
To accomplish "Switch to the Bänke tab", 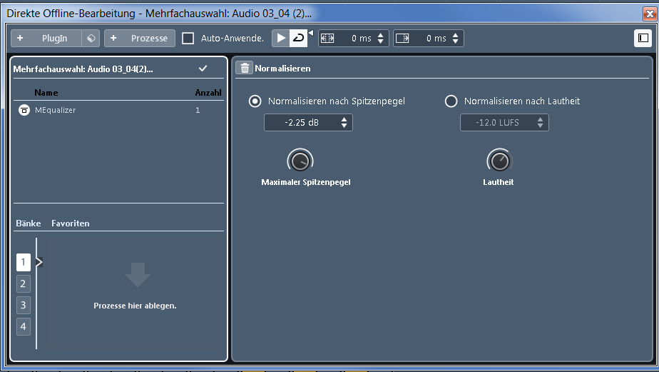I will coord(29,223).
